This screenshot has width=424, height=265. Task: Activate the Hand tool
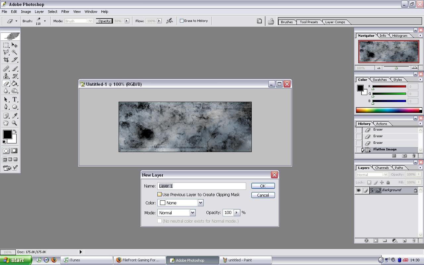[x=6, y=123]
